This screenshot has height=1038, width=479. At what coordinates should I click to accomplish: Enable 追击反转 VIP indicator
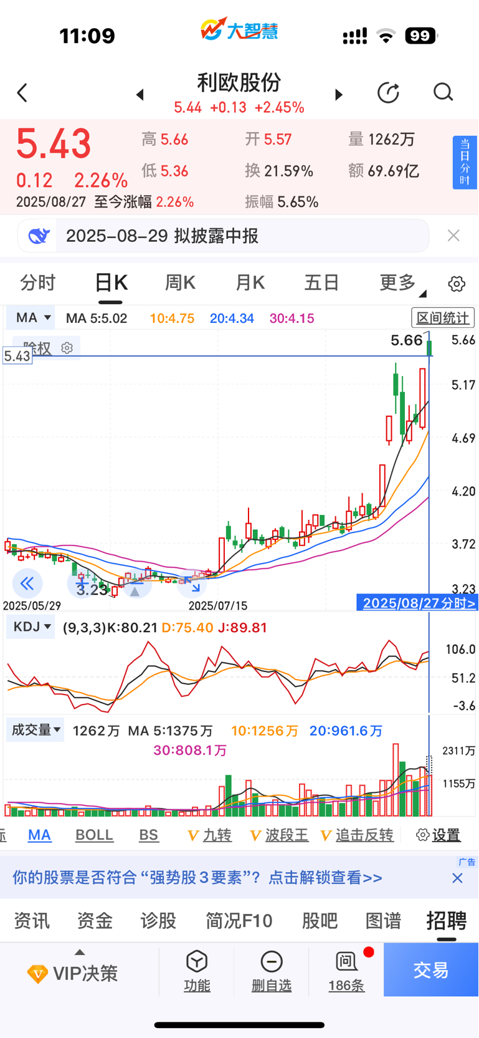(x=358, y=835)
